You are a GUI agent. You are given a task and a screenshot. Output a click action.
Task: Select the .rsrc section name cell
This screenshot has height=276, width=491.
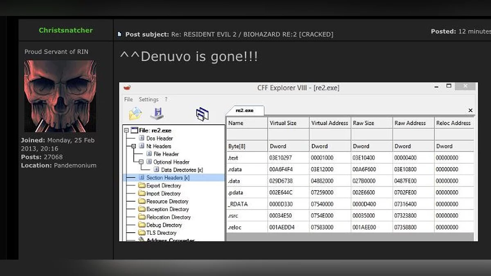[x=247, y=215]
